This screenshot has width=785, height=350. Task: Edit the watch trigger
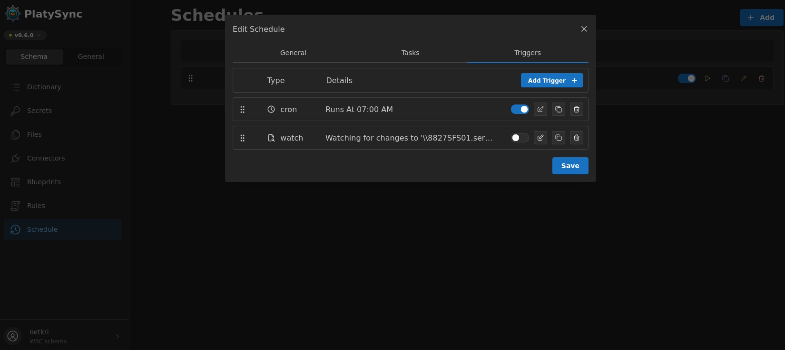(x=540, y=138)
